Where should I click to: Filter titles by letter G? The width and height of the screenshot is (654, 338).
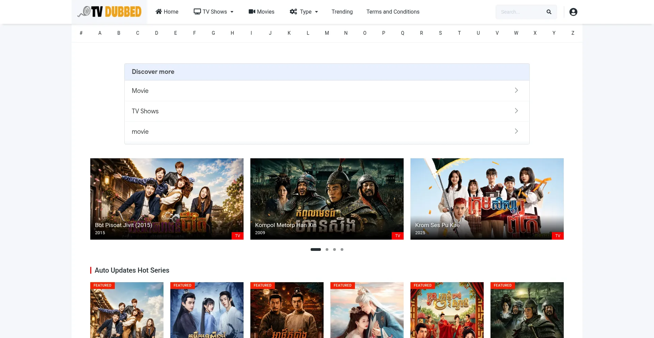pos(213,33)
